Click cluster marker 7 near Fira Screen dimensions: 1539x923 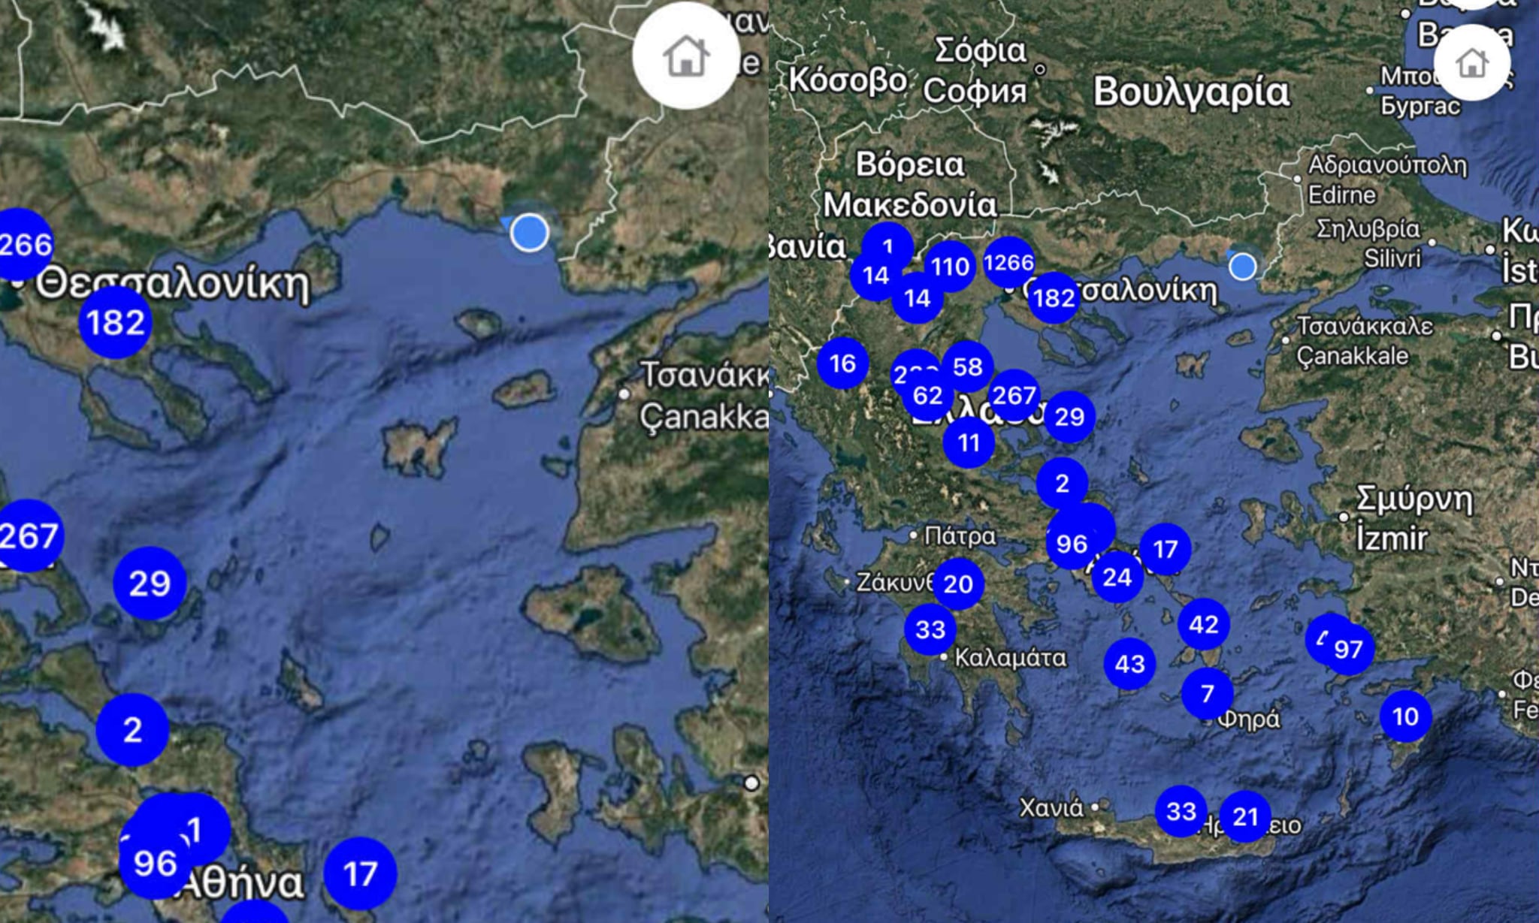tap(1207, 692)
